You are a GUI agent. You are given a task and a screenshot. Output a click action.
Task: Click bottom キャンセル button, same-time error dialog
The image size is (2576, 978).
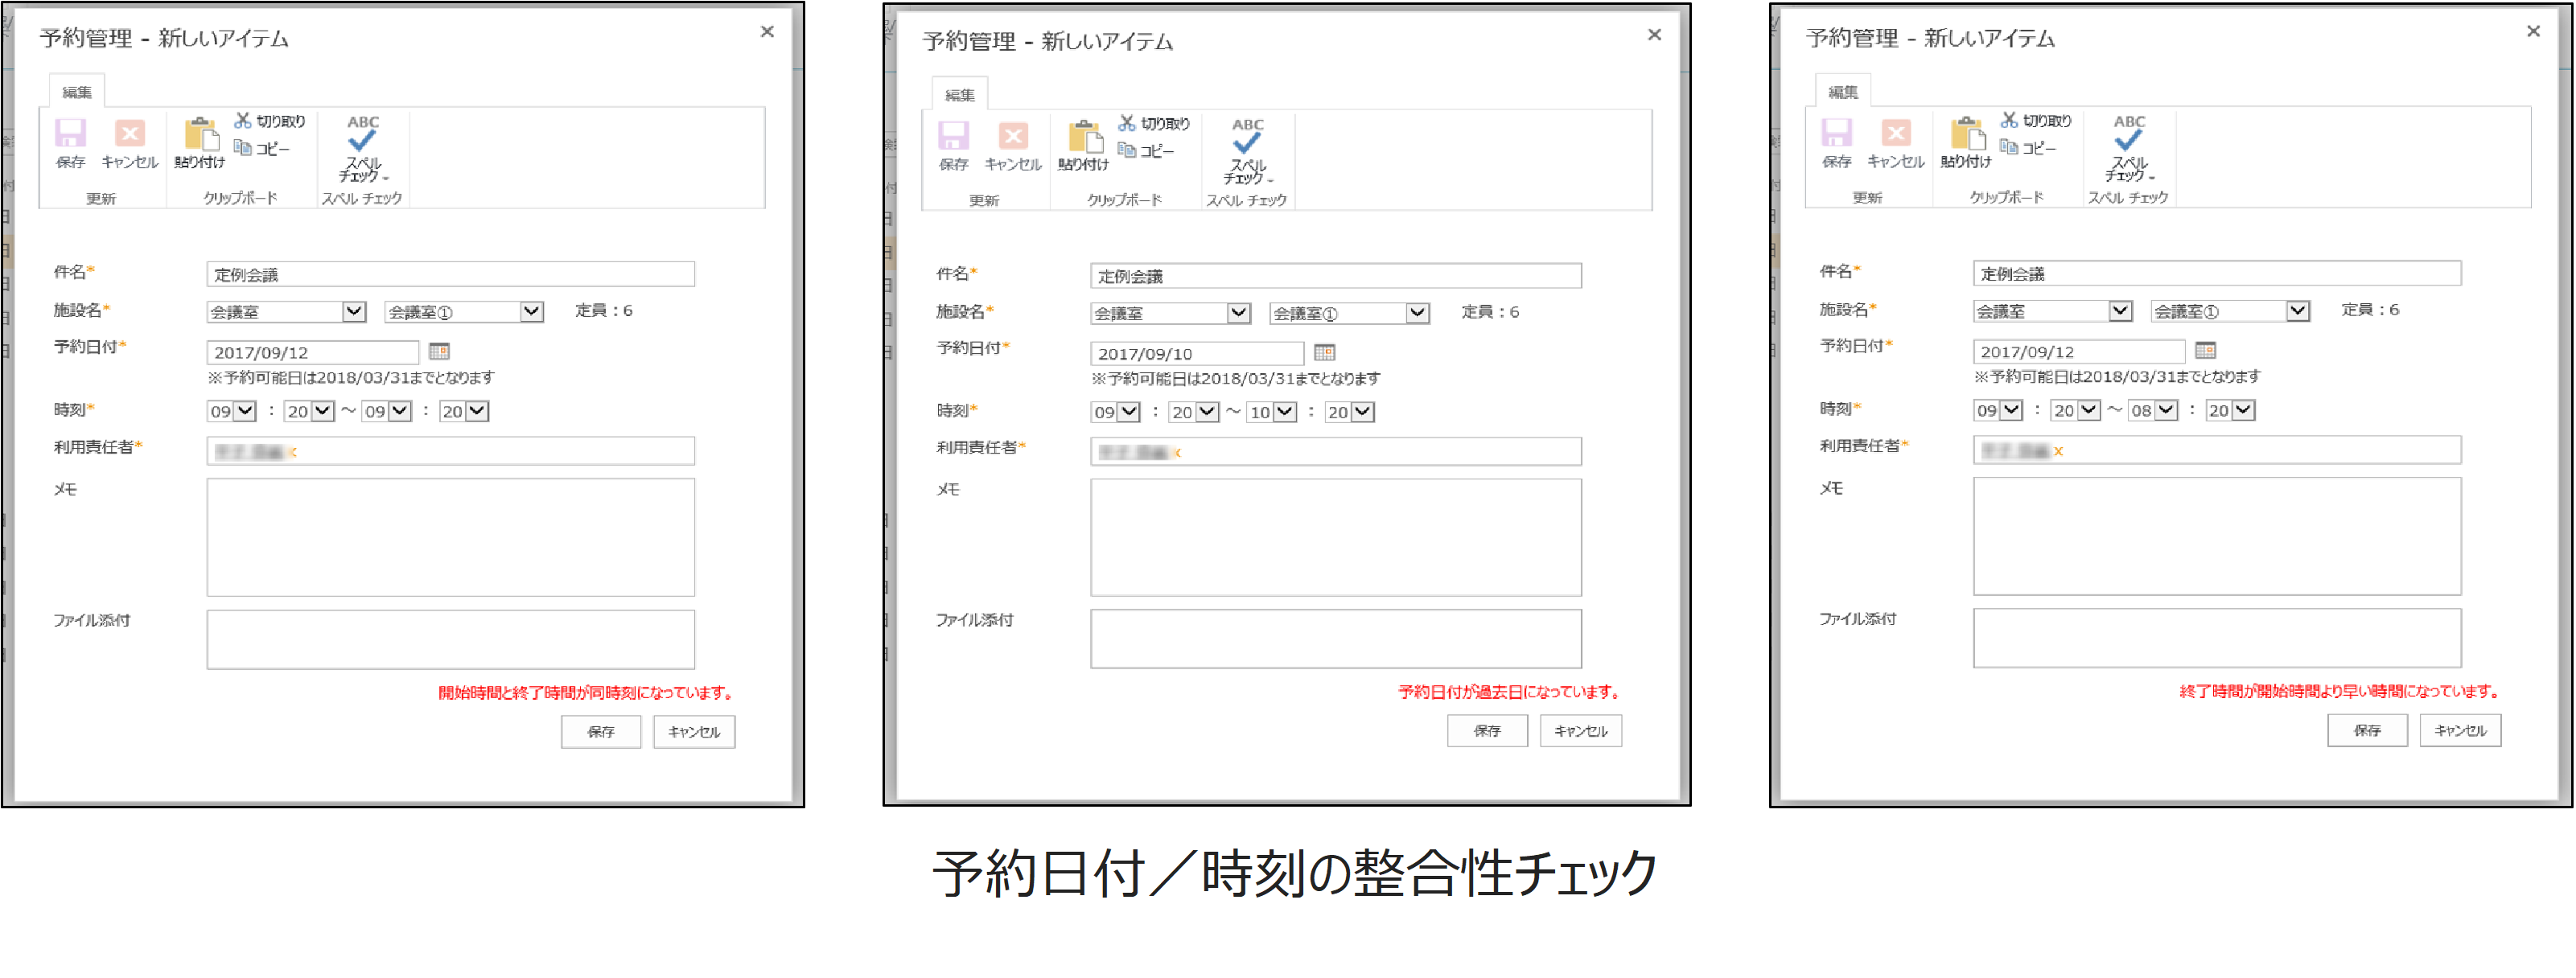694,732
